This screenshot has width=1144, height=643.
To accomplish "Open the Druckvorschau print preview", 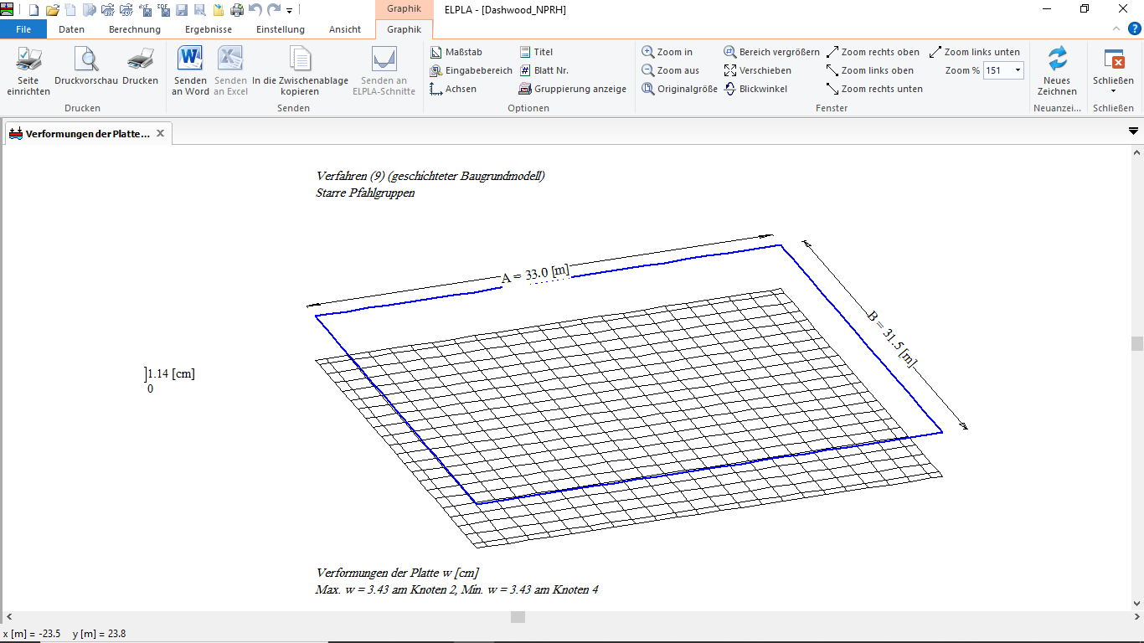I will [86, 70].
